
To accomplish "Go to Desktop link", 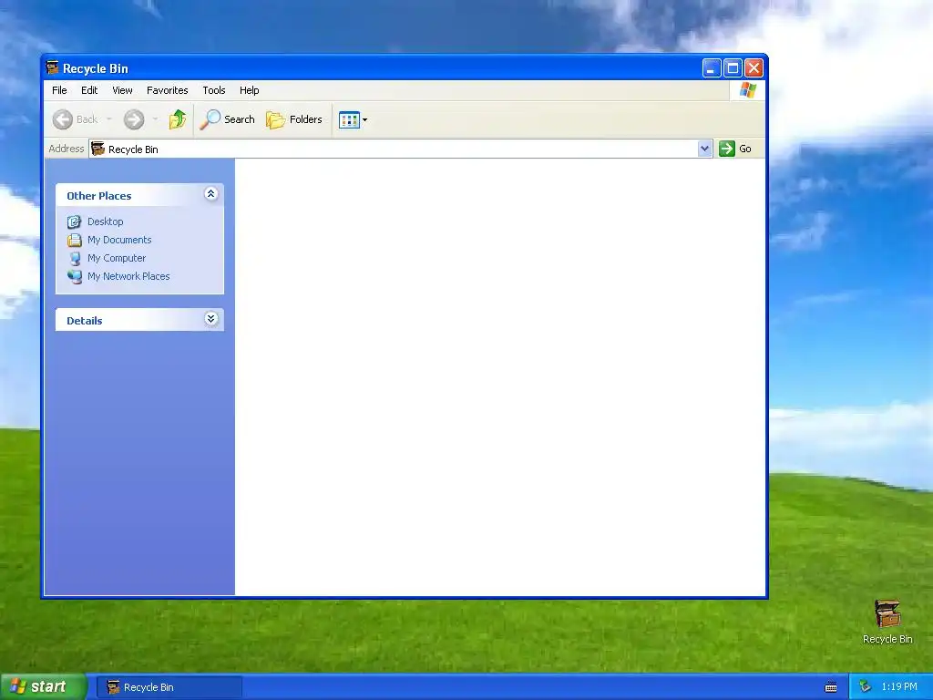I will tap(106, 221).
